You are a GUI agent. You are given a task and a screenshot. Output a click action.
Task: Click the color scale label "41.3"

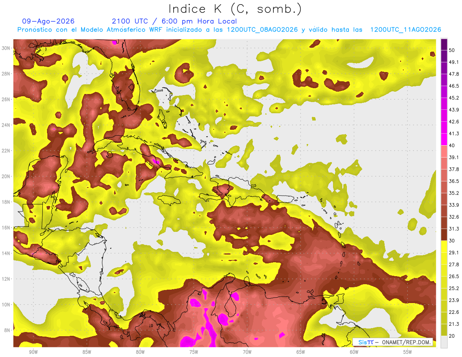click(454, 134)
